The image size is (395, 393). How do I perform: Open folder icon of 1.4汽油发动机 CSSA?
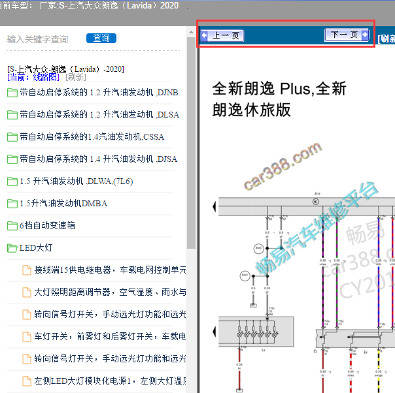click(x=12, y=137)
